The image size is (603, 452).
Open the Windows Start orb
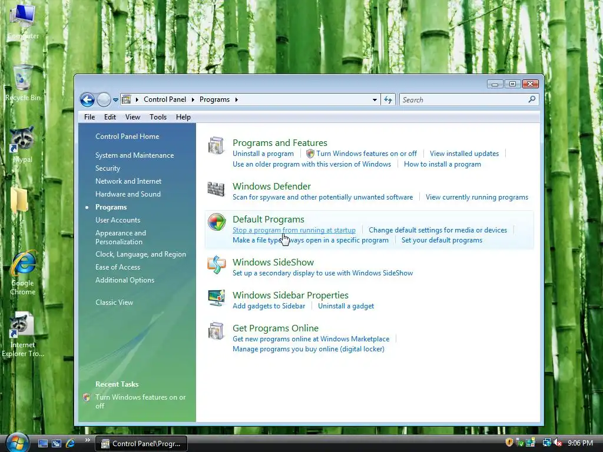pyautogui.click(x=17, y=443)
